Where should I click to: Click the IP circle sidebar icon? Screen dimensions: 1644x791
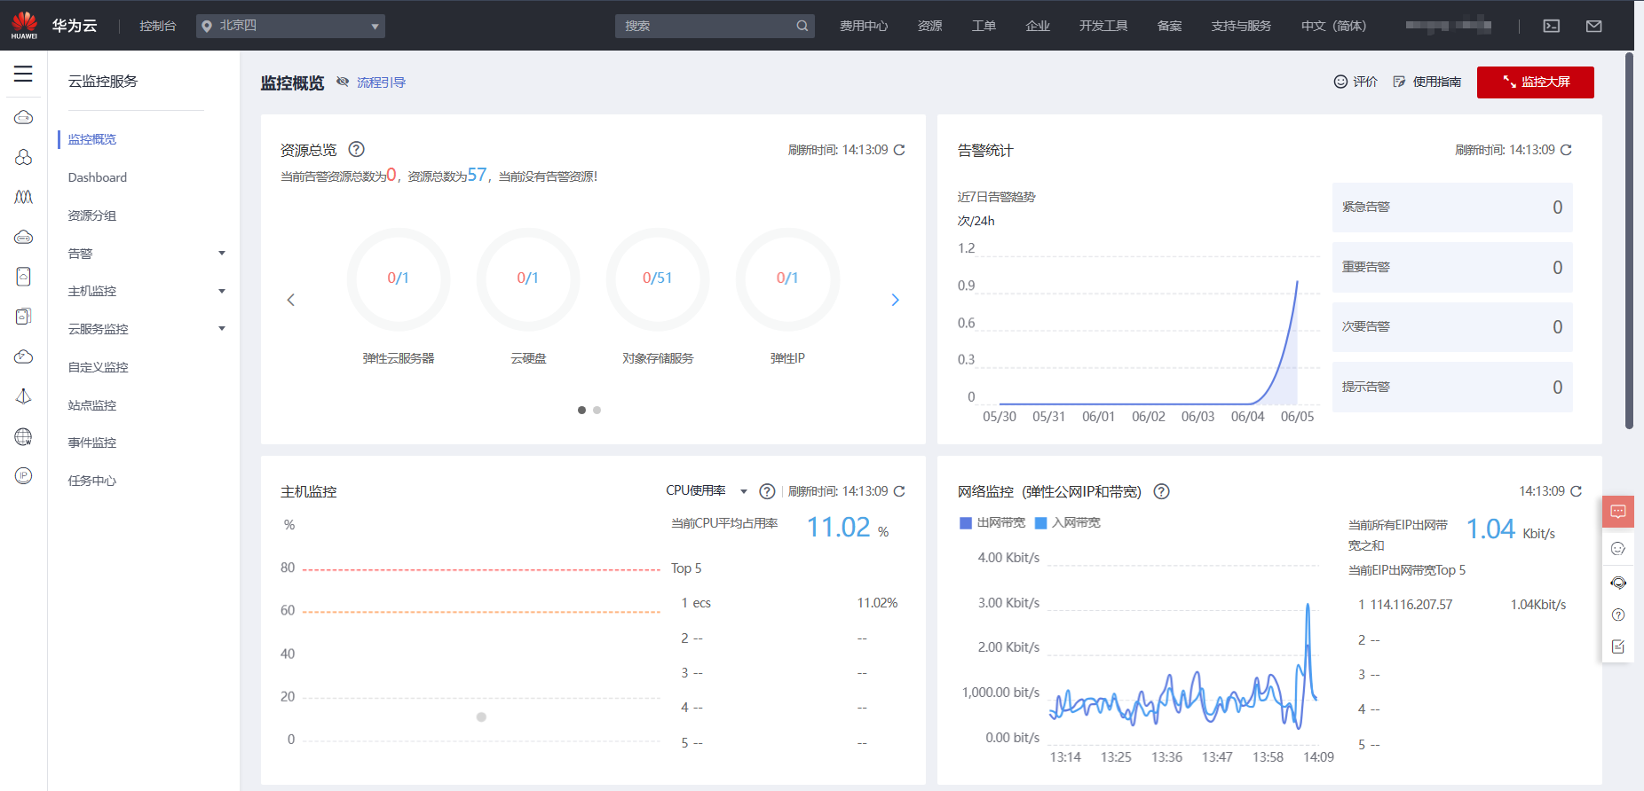24,476
